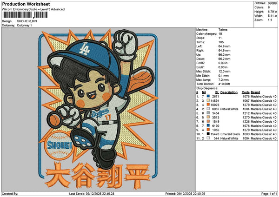Select the Colorway 1 value
Screen dimensions: 279x197
click(24, 26)
